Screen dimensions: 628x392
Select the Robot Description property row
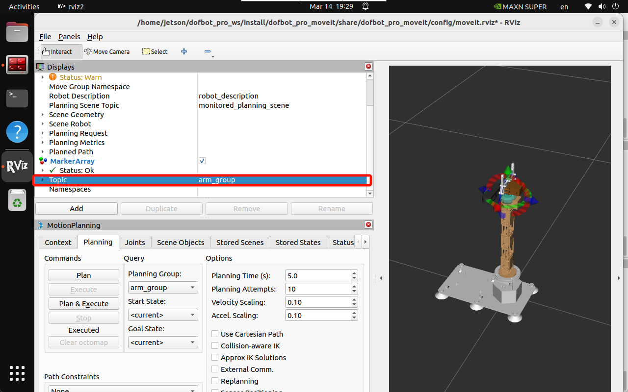point(200,96)
